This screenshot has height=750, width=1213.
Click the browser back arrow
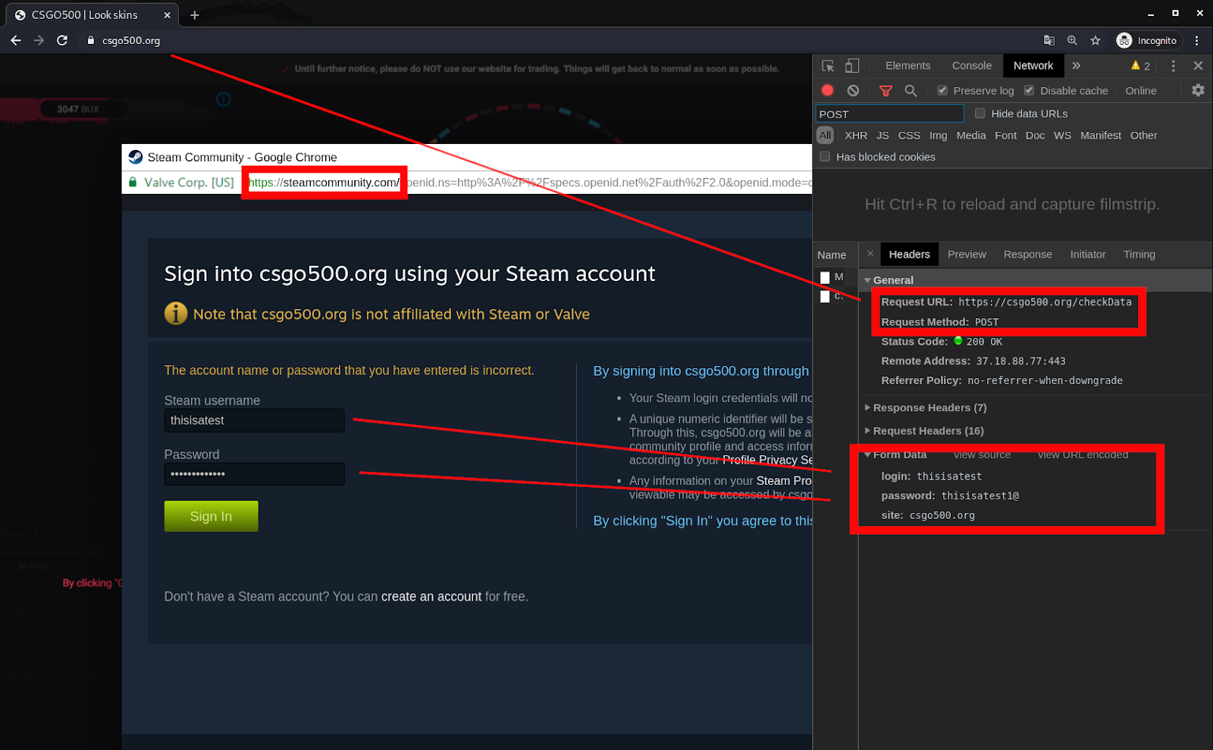coord(16,40)
